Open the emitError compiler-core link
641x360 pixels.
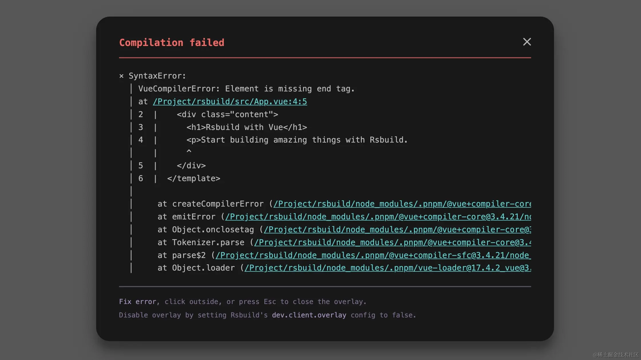[378, 217]
